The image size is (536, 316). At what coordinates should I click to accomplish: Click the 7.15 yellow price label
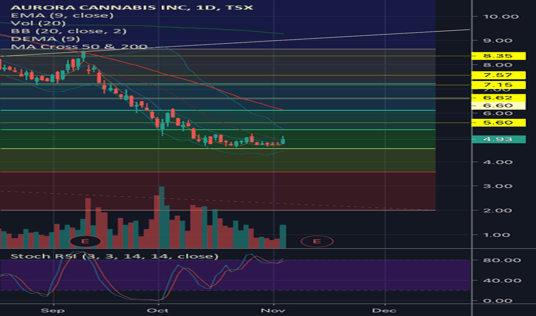click(x=498, y=85)
